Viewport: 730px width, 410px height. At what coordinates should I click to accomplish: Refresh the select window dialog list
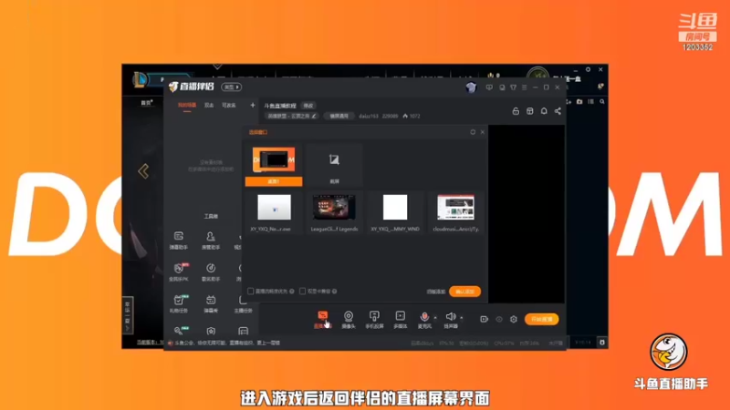[473, 132]
